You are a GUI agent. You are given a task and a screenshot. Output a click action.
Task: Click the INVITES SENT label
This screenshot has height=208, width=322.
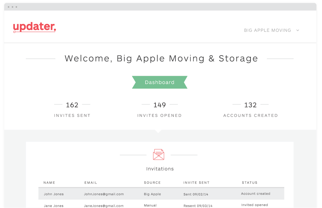click(72, 115)
